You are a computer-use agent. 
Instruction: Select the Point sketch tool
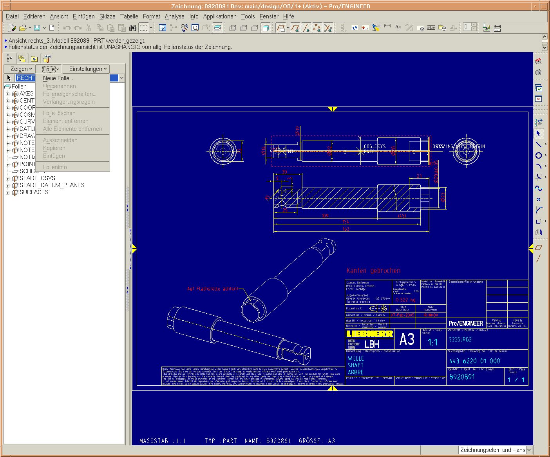[x=539, y=199]
